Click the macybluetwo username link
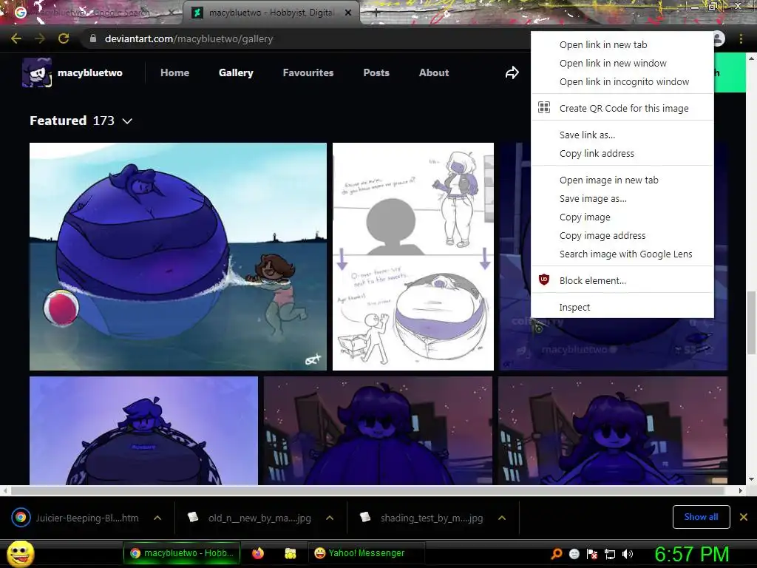 coord(89,72)
